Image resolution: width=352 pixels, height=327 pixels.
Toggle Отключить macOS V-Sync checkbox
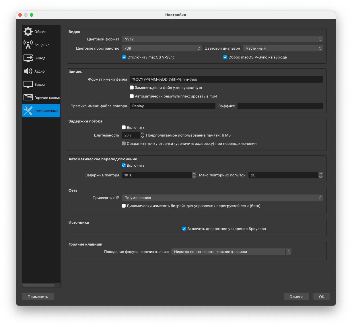(124, 57)
